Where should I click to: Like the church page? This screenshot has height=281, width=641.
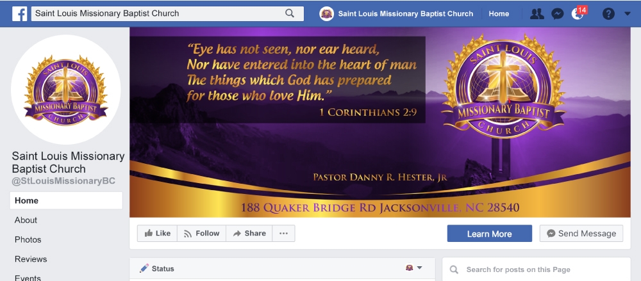click(x=157, y=234)
